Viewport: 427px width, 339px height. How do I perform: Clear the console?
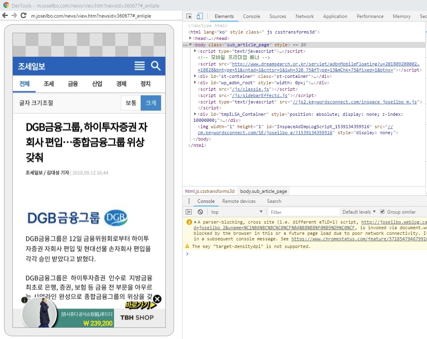(200, 212)
